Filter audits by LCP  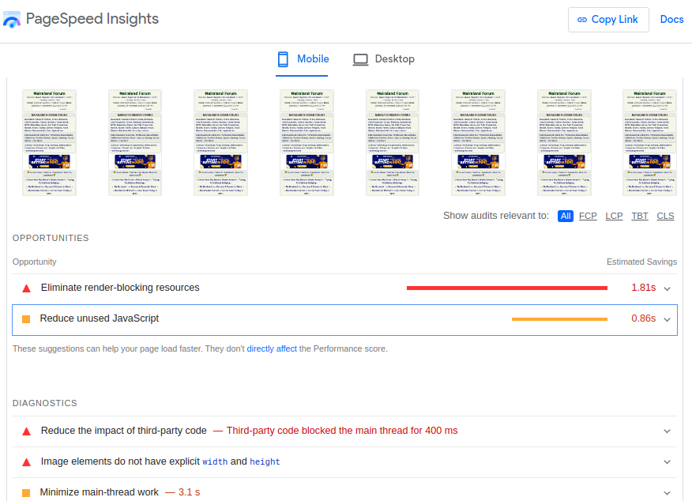point(614,216)
